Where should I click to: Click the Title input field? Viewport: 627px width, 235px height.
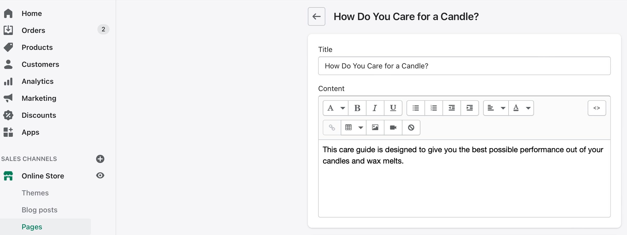(x=464, y=66)
